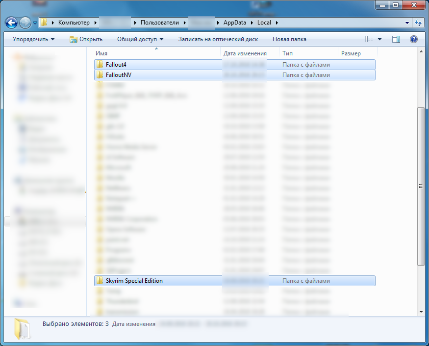Image resolution: width=429 pixels, height=346 pixels.
Task: Click the vertical scrollbar down arrow
Action: [x=421, y=312]
